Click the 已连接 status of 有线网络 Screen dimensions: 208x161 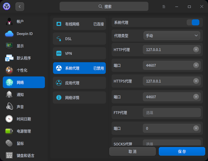tap(99, 24)
